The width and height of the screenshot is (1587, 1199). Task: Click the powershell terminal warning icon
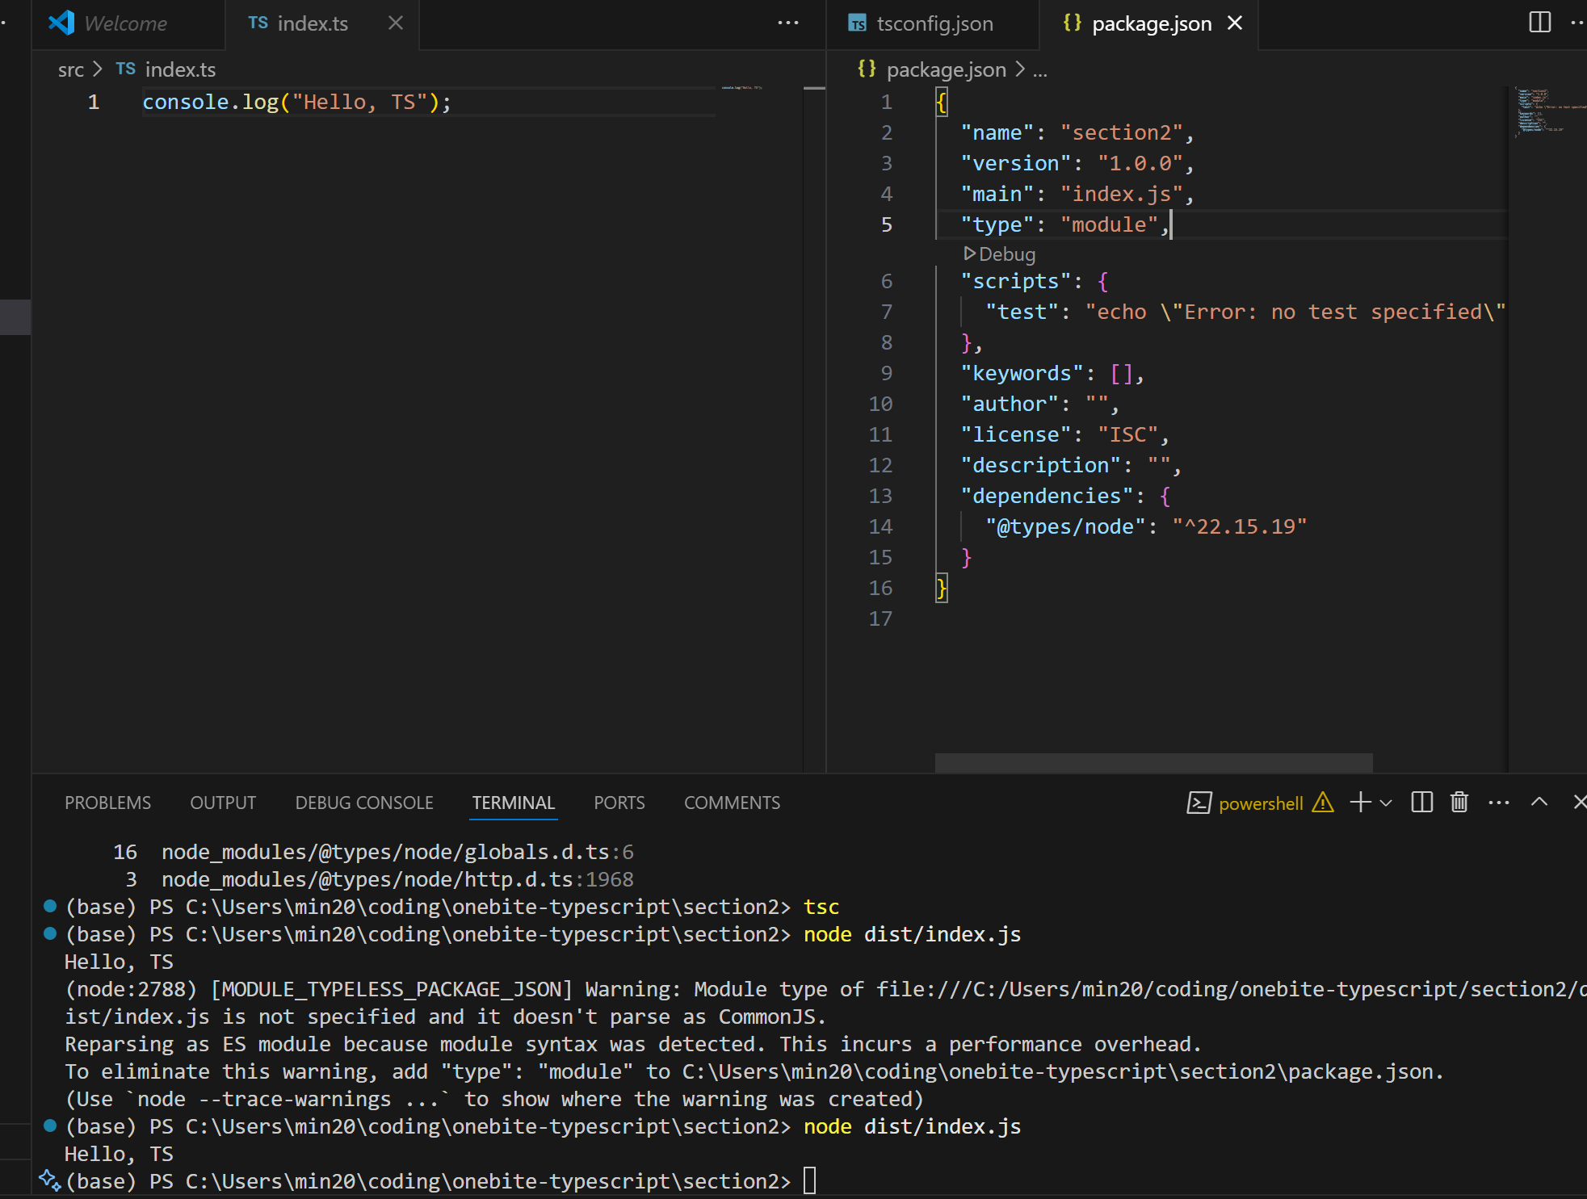[1323, 802]
